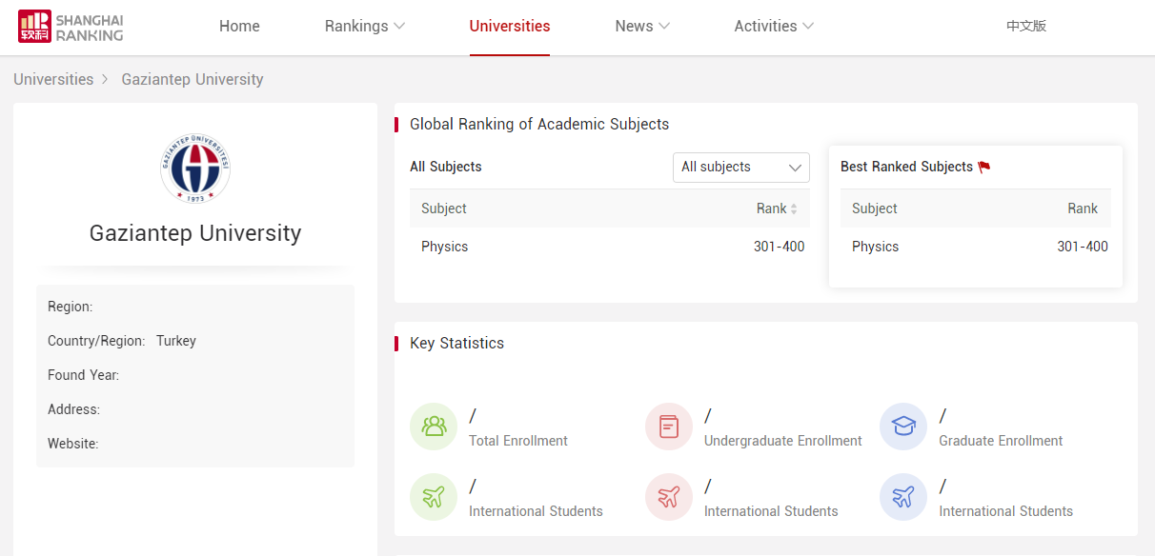The image size is (1155, 556).
Task: Click the green Total Enrollment icon
Action: pos(434,426)
